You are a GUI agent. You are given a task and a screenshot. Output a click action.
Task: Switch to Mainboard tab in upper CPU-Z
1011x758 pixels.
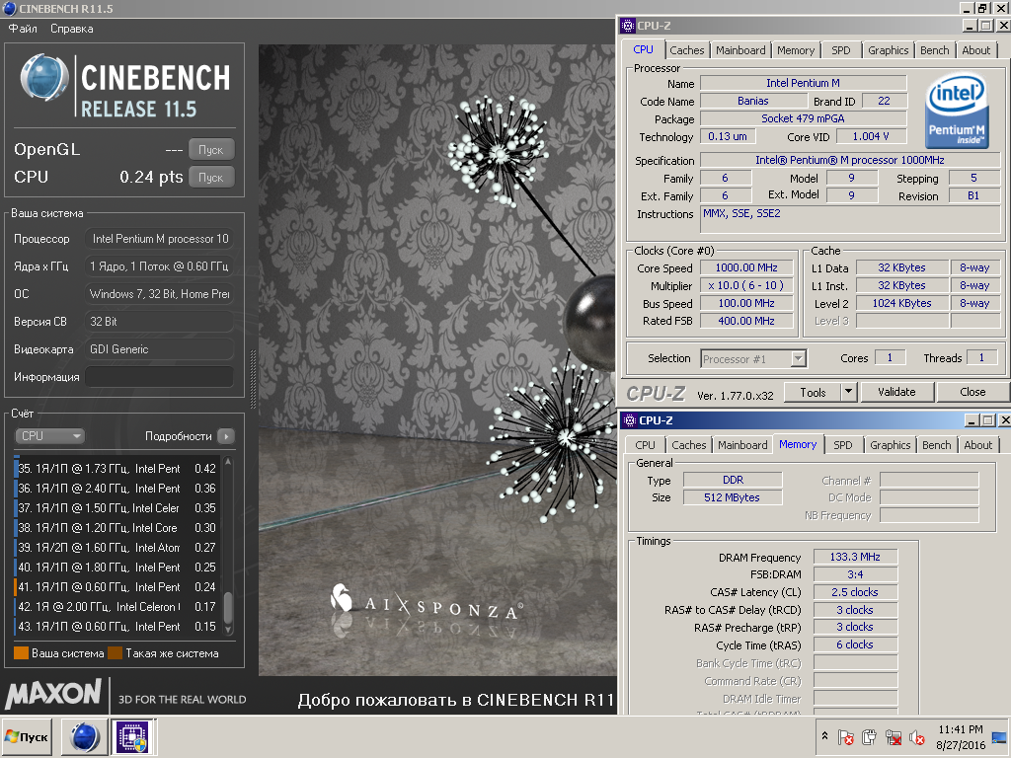pos(740,50)
